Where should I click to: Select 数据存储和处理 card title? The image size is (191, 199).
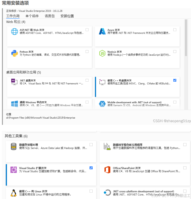28,145
